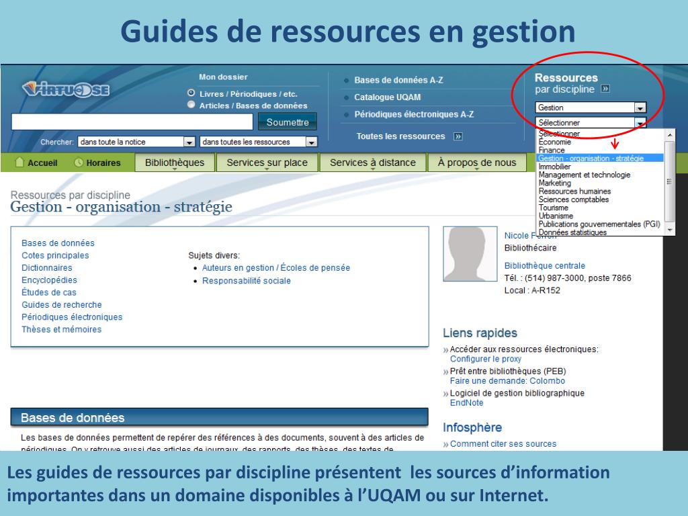Open the Sélectionner sub-discipline dropdown
688x516 pixels.
(591, 122)
